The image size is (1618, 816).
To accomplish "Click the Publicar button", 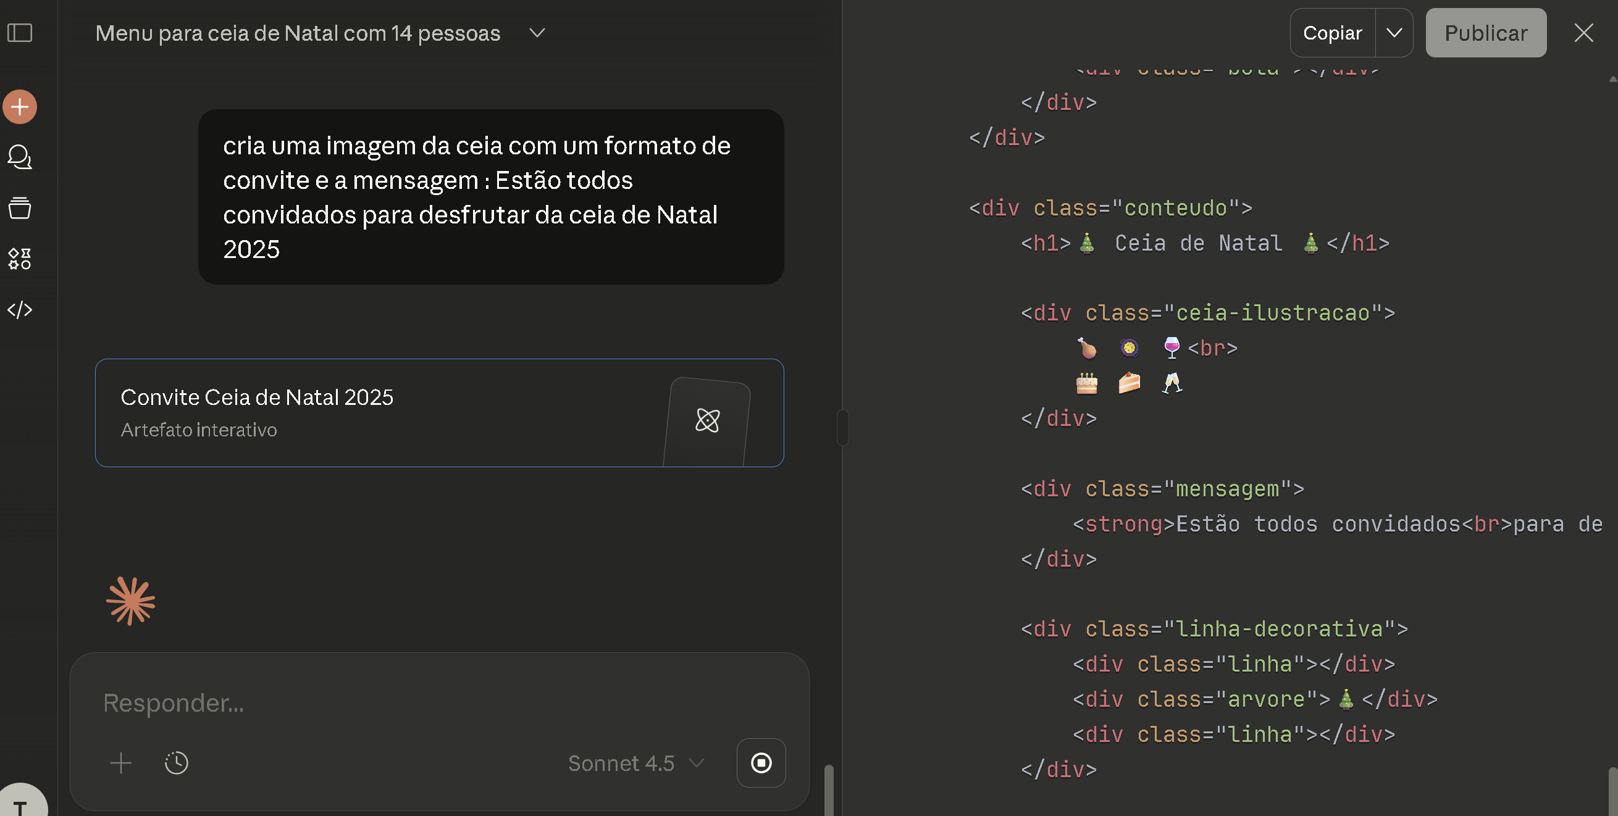I will tap(1485, 33).
